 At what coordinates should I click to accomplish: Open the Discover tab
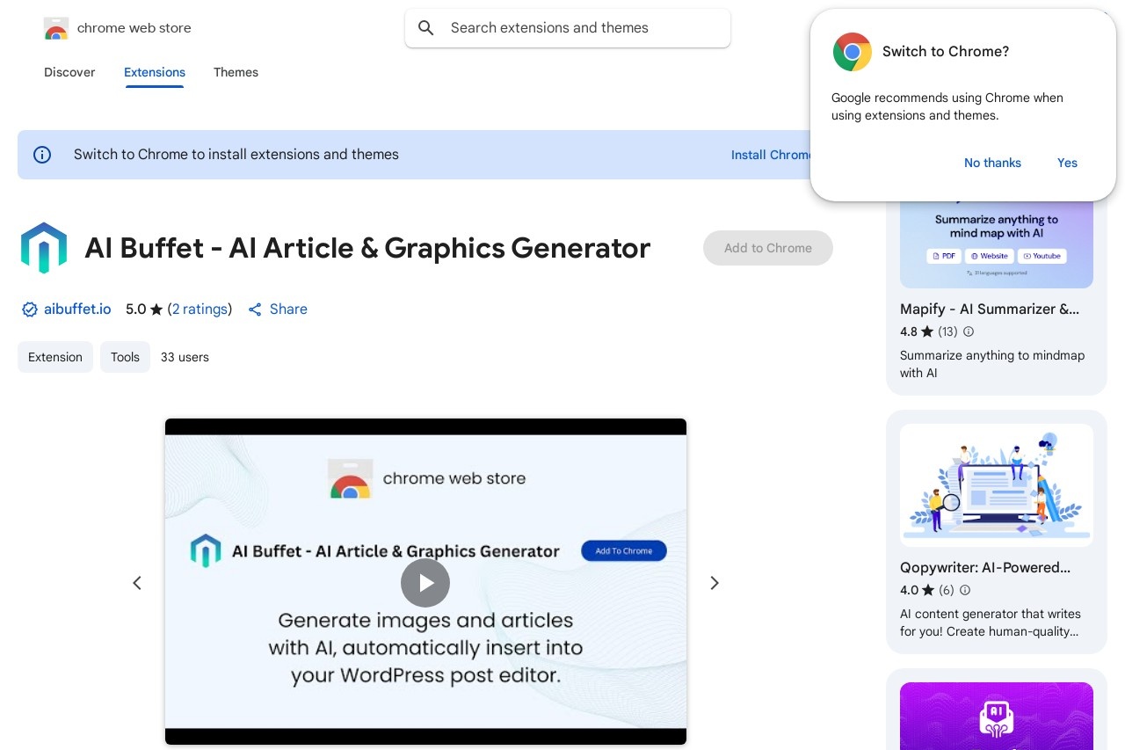click(69, 72)
